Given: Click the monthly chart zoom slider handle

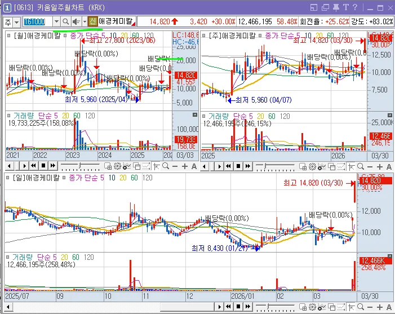Looking at the screenshot, I should pyautogui.click(x=80, y=166).
